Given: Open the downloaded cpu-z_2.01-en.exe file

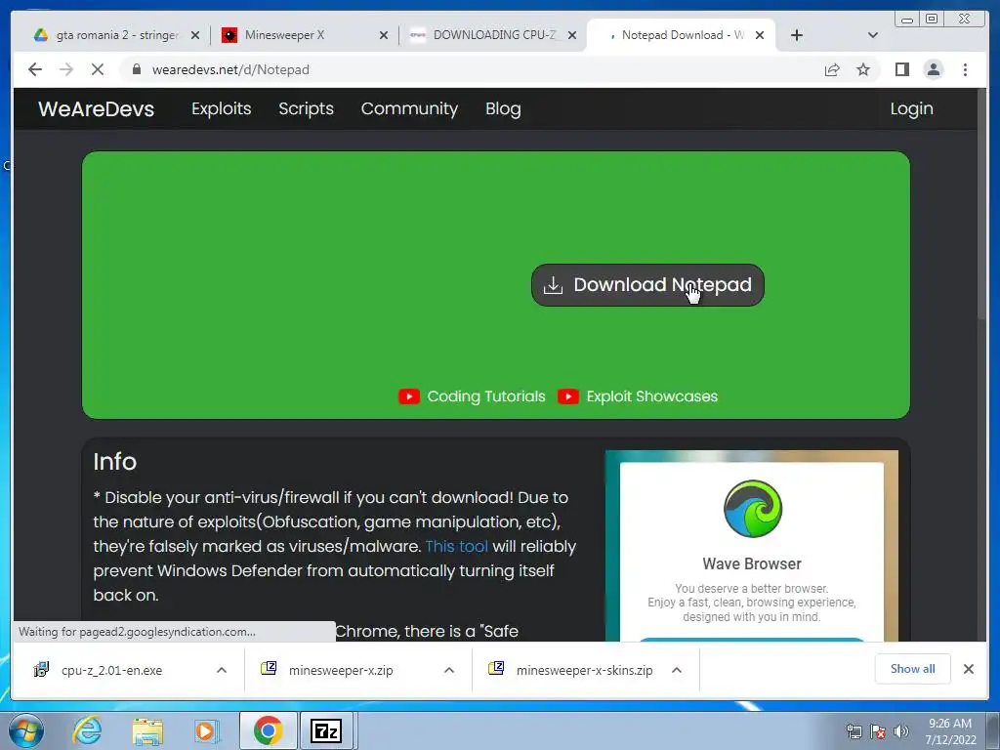Looking at the screenshot, I should tap(111, 670).
